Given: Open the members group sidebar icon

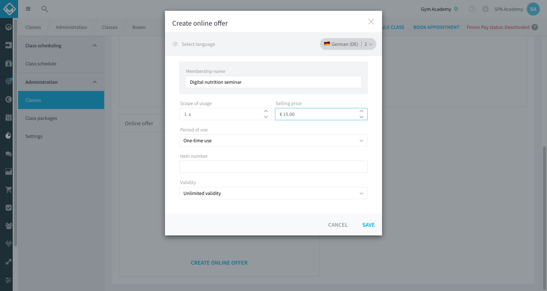Looking at the screenshot, I should tap(9, 226).
